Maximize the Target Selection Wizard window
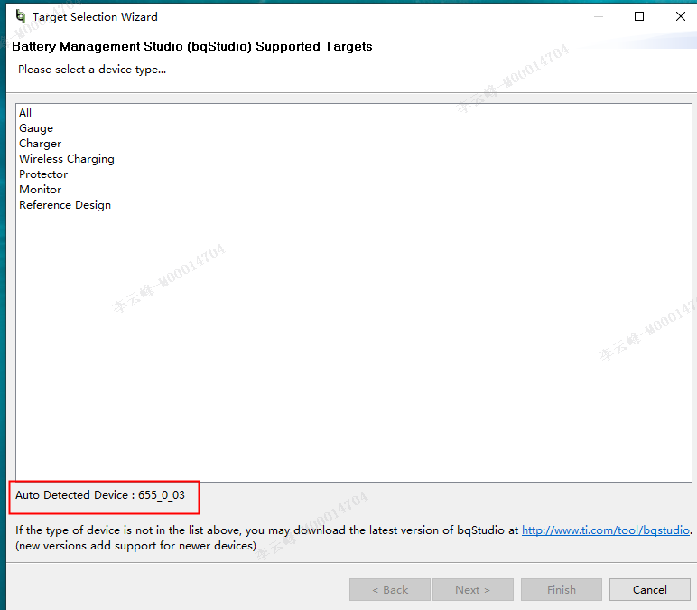Image resolution: width=697 pixels, height=610 pixels. click(x=639, y=16)
